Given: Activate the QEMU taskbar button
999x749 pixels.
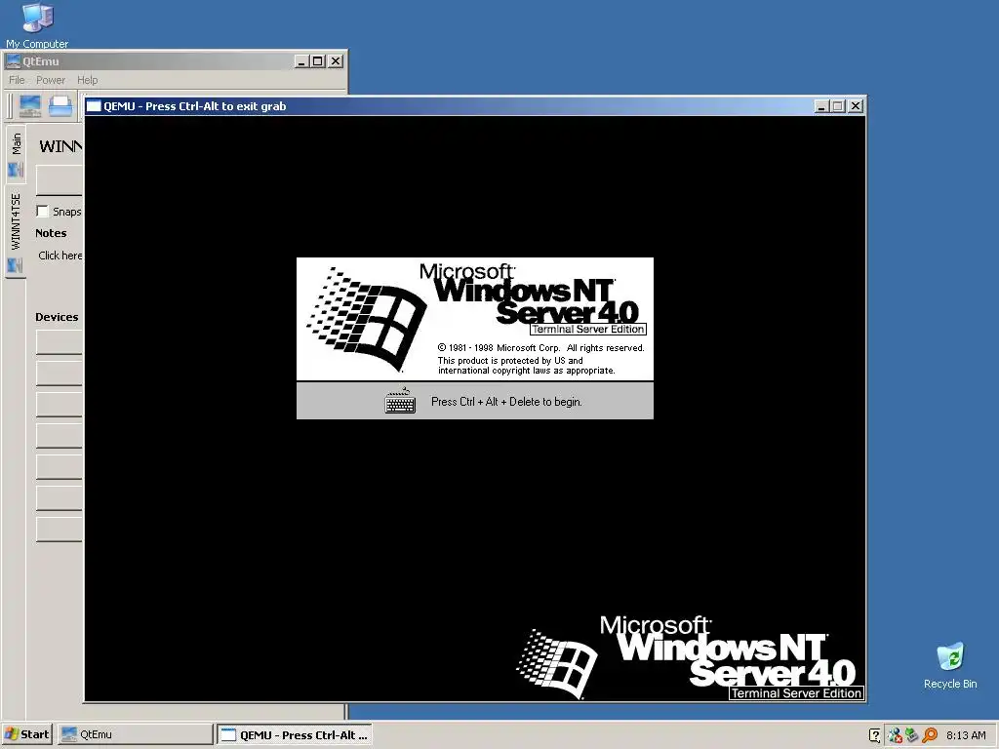Looking at the screenshot, I should pyautogui.click(x=295, y=734).
